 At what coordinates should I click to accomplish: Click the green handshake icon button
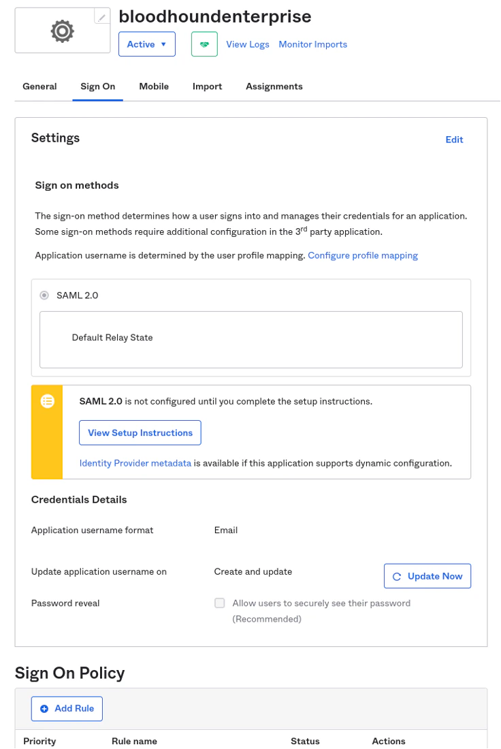pos(204,44)
